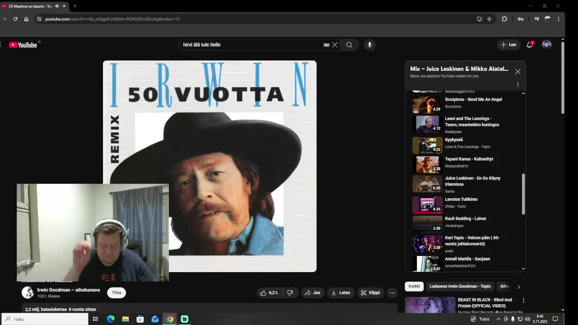Open Irwin Goodman channel avatar
The height and width of the screenshot is (325, 578).
28,292
